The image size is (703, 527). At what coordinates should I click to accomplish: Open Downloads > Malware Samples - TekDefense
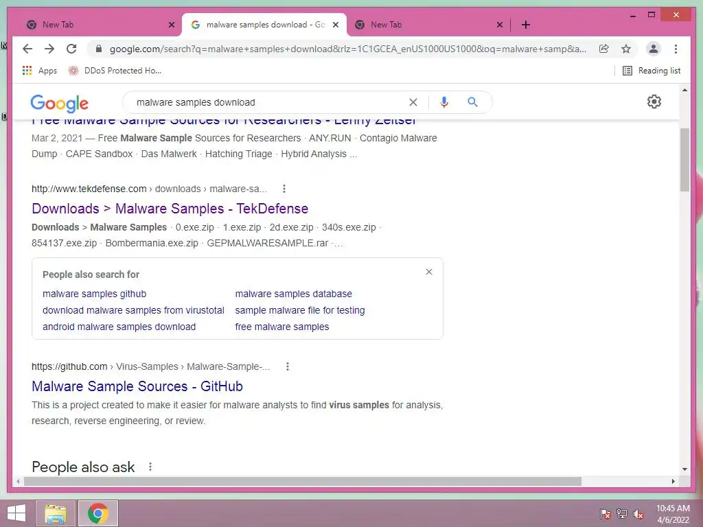(170, 209)
